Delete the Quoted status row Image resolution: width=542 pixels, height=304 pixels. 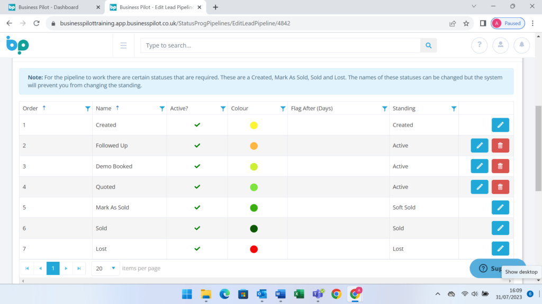tap(500, 187)
